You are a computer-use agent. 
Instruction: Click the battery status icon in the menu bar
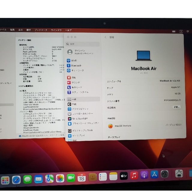tap(174, 31)
